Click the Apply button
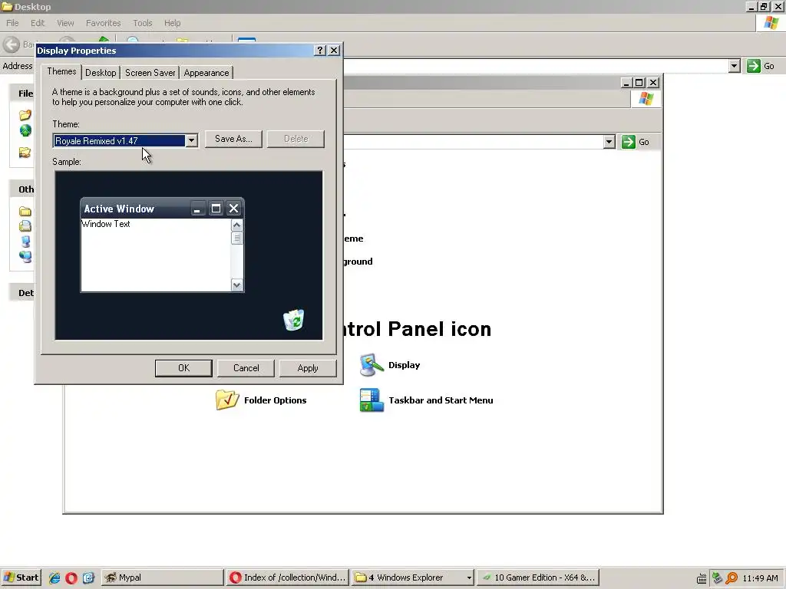 (x=308, y=368)
